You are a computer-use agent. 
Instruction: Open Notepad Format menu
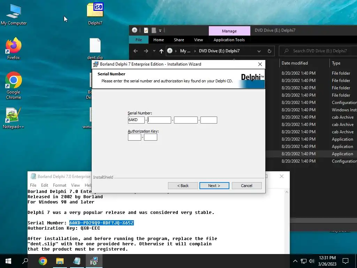point(59,185)
